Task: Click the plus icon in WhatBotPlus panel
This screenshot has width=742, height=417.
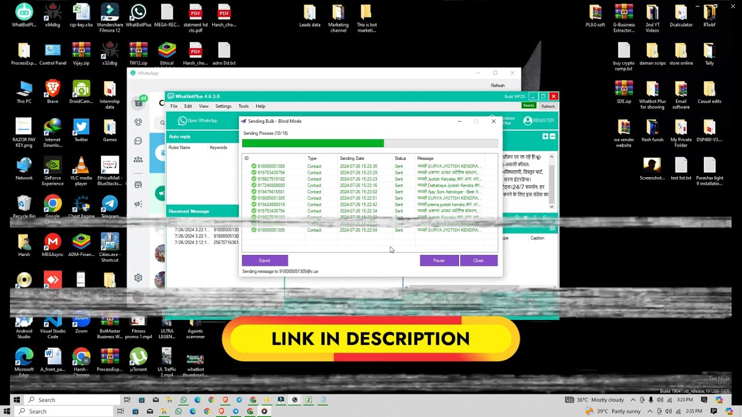Action: point(545,136)
